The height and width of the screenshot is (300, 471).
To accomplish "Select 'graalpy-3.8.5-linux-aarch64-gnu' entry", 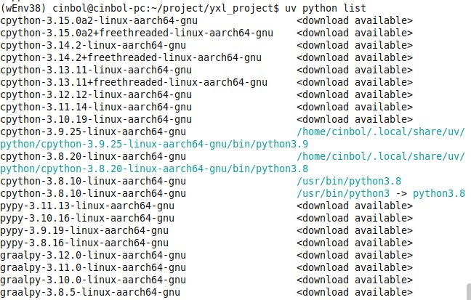I will click(90, 292).
